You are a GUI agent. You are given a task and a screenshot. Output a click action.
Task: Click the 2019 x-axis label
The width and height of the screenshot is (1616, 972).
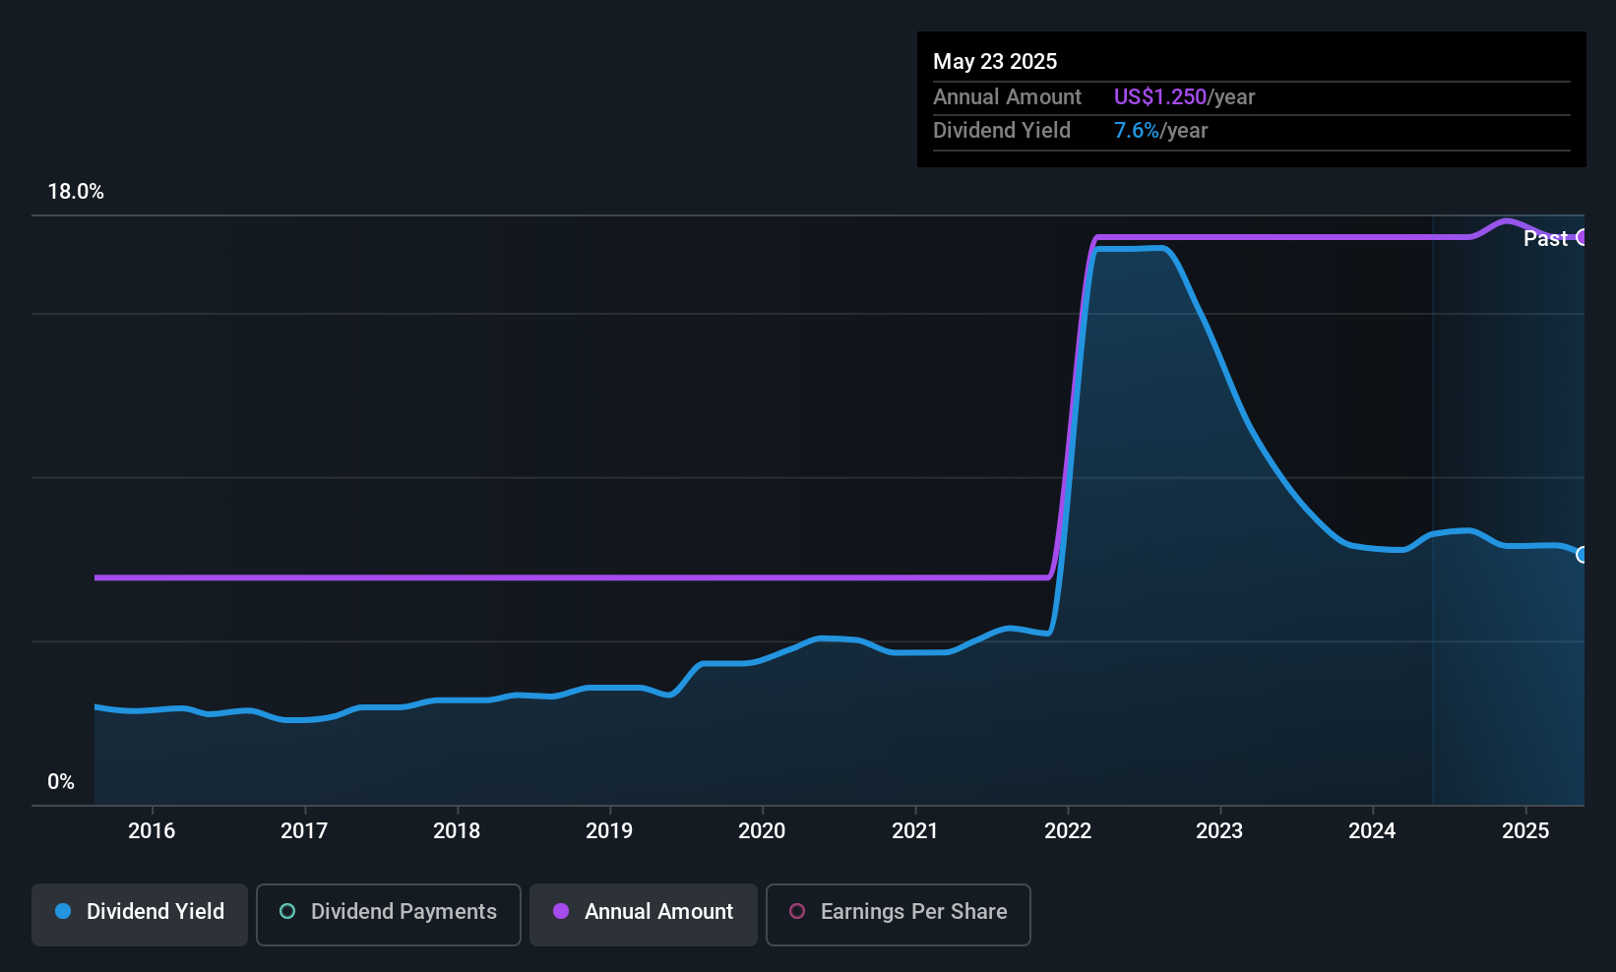[609, 831]
